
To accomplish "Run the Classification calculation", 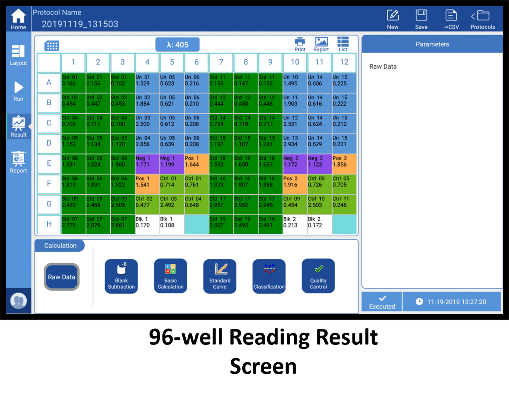I will pyautogui.click(x=269, y=276).
